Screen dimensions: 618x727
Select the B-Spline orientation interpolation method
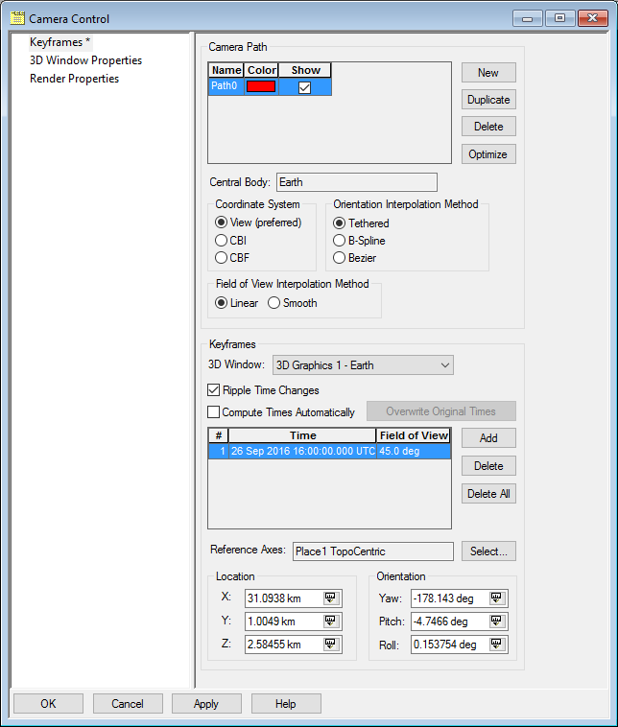340,241
